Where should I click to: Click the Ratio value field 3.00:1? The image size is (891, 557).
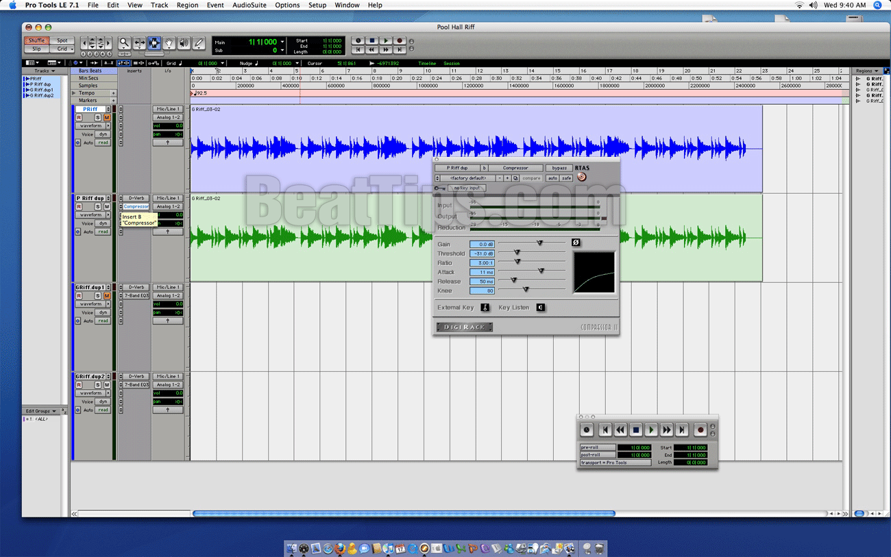(x=482, y=263)
